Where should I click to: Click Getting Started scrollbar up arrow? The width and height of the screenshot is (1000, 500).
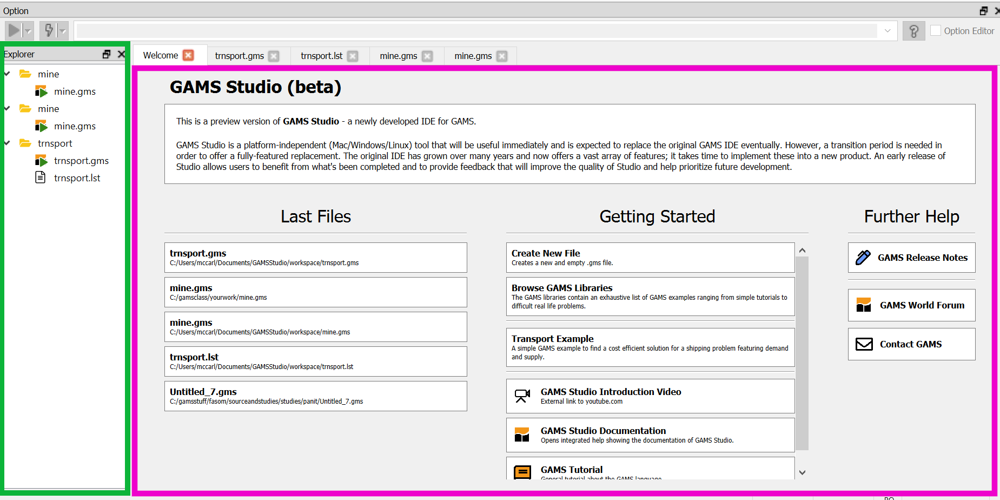(x=802, y=250)
